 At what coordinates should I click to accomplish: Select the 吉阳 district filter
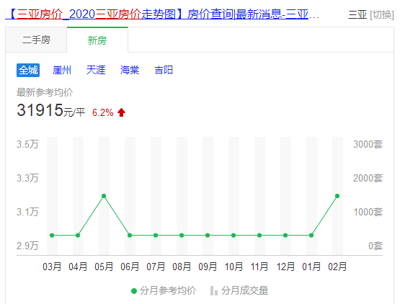click(164, 70)
